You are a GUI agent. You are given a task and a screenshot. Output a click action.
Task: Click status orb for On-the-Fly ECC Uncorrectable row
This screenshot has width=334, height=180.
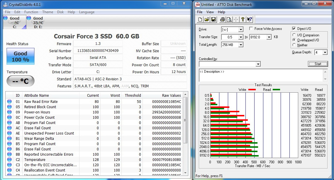coord(9,165)
